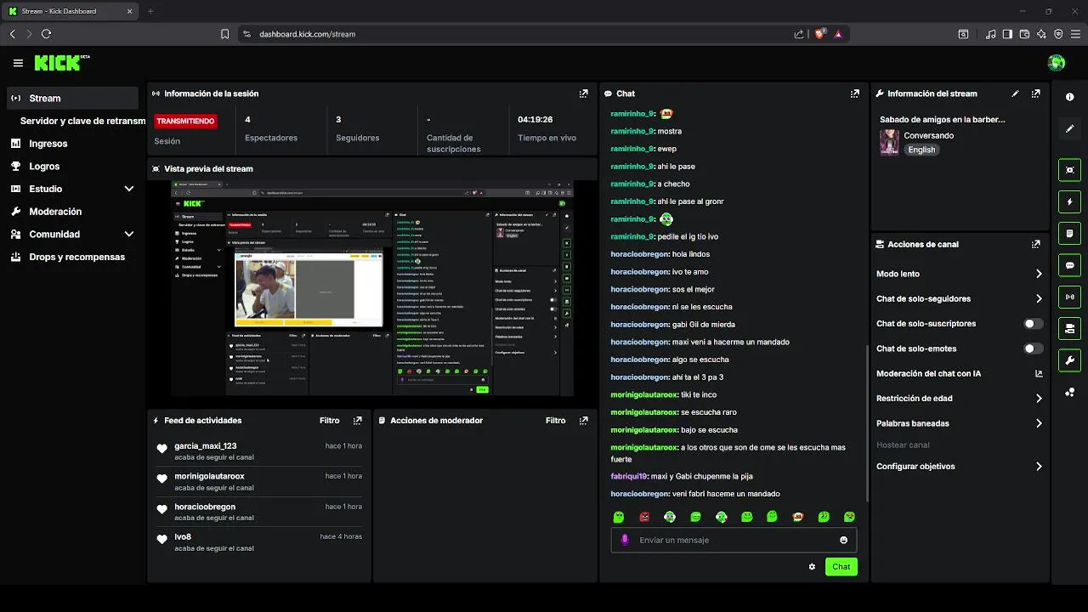Toggle the moderator actions icon in the right rail
1088x612 pixels.
coord(1069,328)
